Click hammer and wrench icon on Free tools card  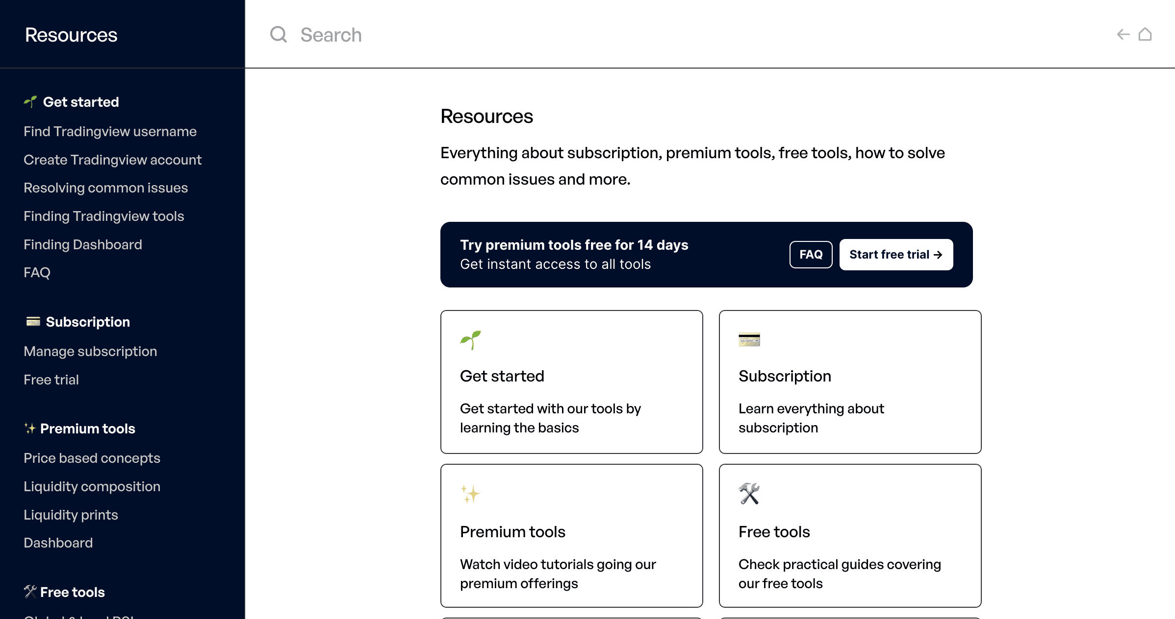pos(749,494)
